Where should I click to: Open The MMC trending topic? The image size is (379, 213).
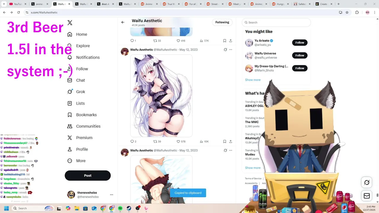(252, 122)
